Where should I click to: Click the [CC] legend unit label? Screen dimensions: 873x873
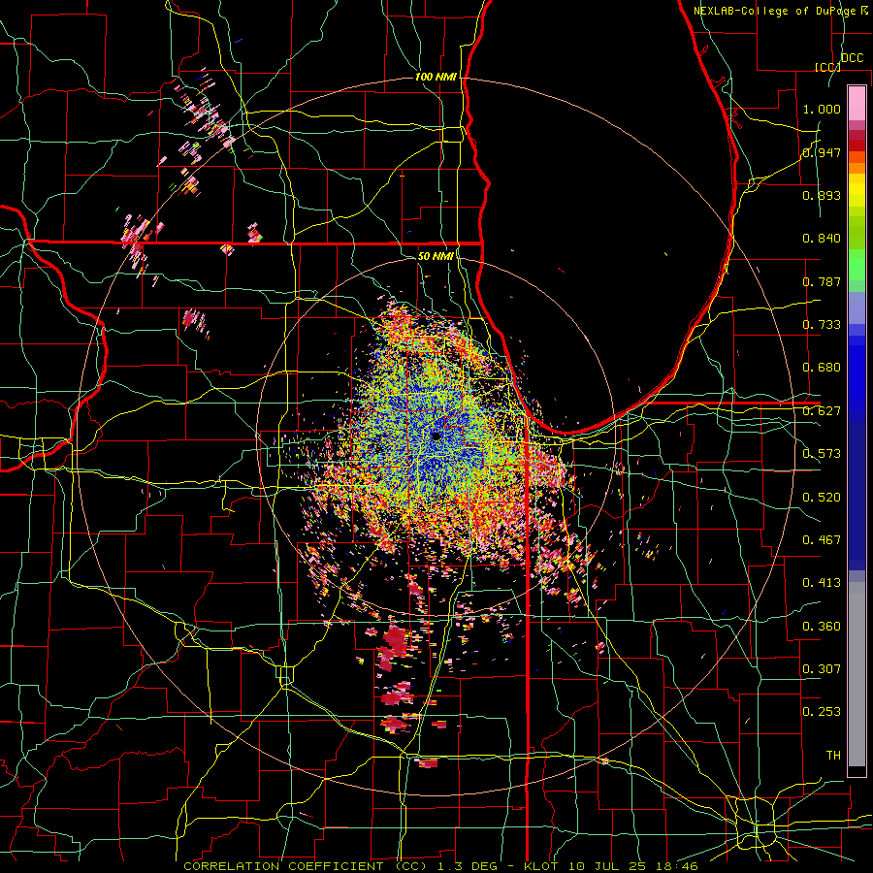click(827, 67)
